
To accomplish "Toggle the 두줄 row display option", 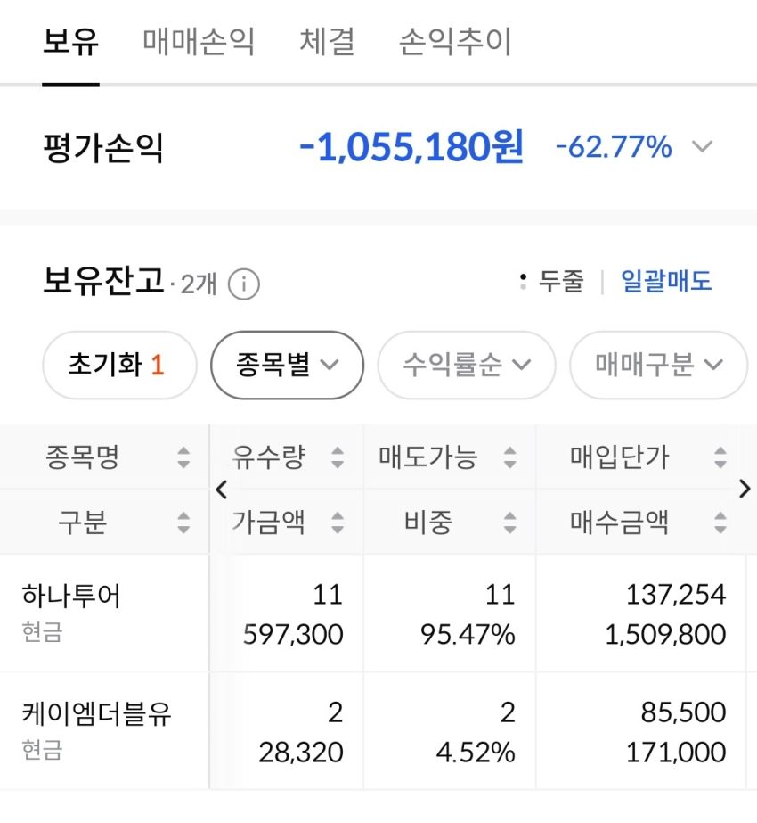I will [x=551, y=282].
